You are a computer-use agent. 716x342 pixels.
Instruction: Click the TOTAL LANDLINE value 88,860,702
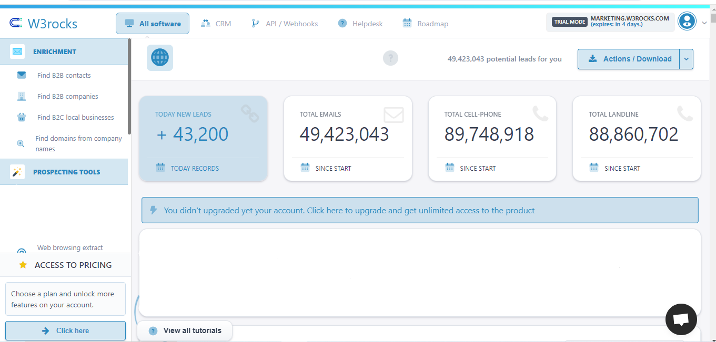click(634, 134)
